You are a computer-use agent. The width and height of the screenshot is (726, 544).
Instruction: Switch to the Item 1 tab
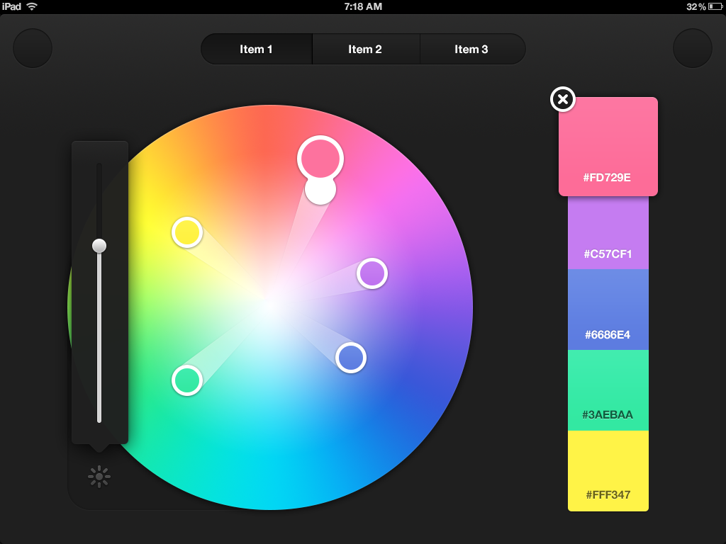(257, 49)
